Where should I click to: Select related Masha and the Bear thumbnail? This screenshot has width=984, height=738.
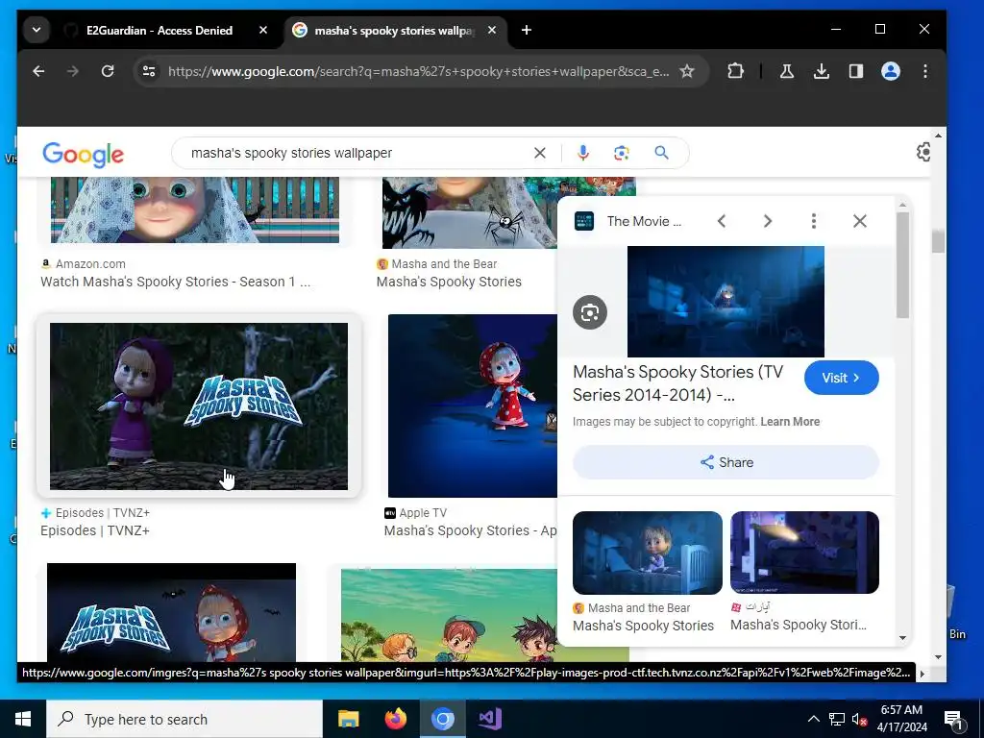pos(648,553)
